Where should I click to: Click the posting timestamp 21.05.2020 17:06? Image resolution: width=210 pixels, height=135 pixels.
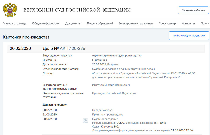[x=182, y=130]
